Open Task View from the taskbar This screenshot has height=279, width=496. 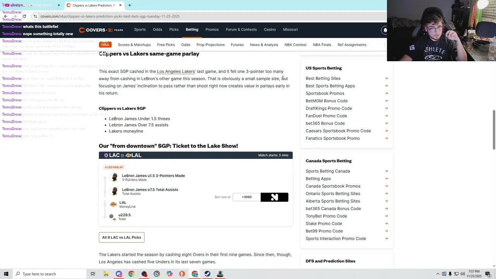93,274
